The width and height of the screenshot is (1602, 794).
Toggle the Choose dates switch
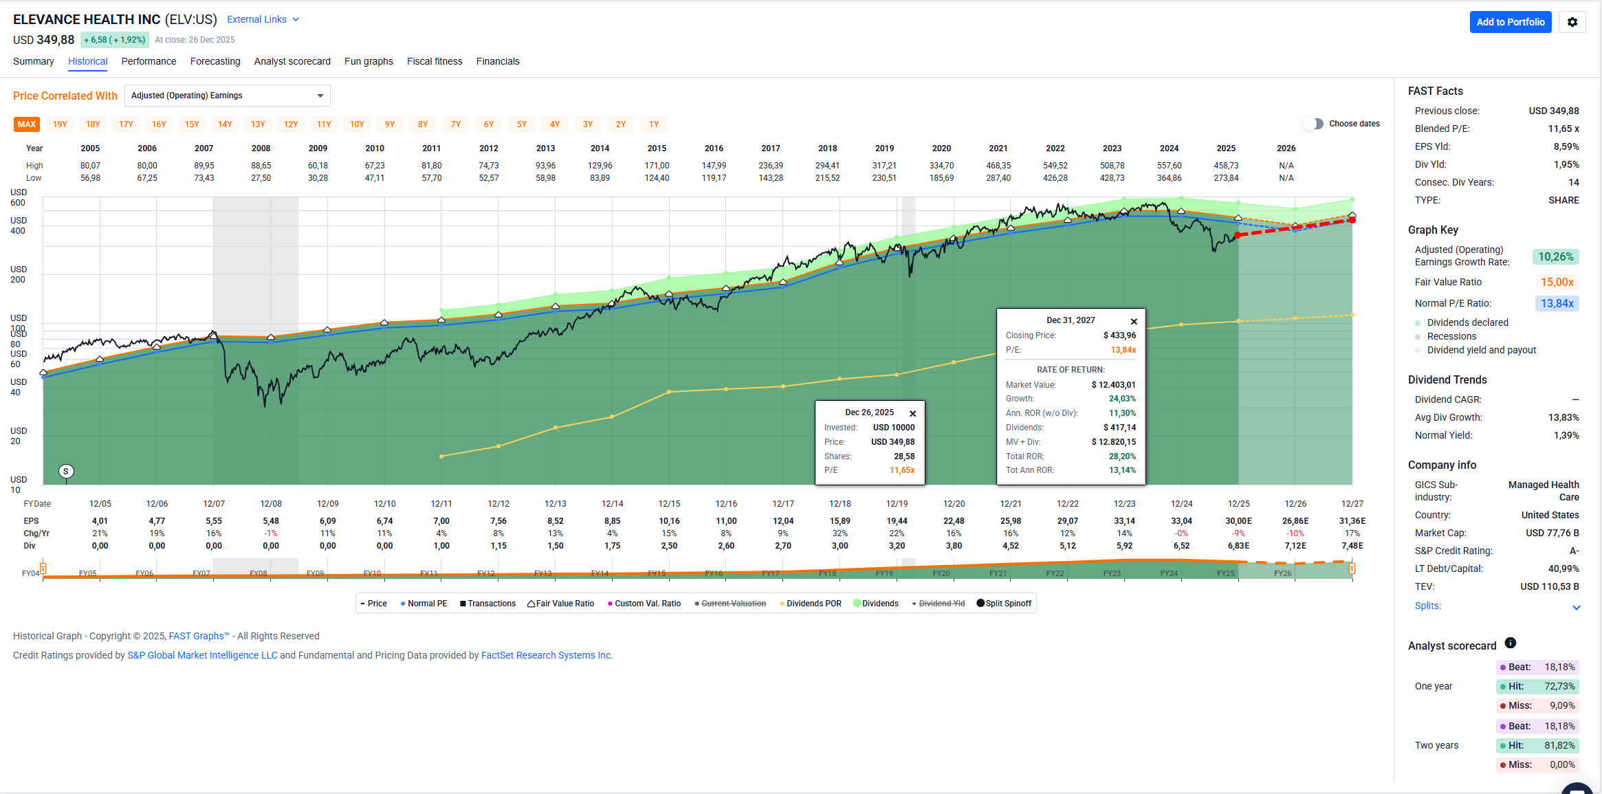[1313, 124]
